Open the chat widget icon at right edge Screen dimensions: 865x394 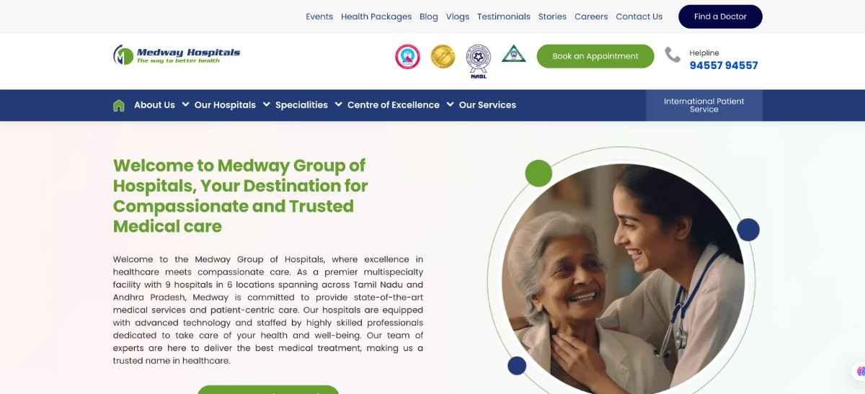pyautogui.click(x=860, y=372)
